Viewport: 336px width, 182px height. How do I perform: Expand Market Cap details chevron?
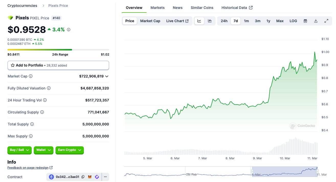pos(107,76)
